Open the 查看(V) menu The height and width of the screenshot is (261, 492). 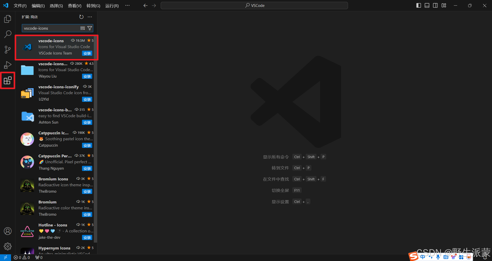point(75,6)
